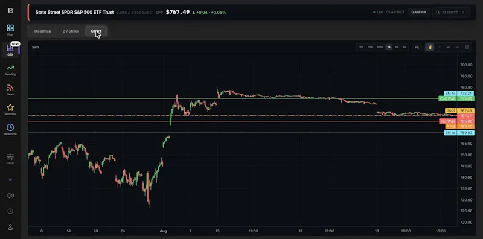Open the Historical clock icon

click(10, 130)
